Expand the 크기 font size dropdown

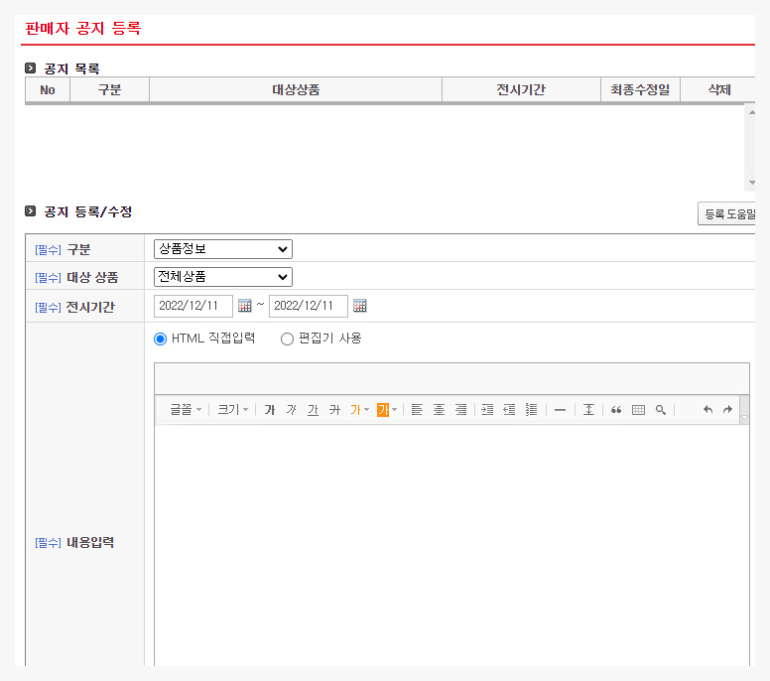(x=233, y=410)
